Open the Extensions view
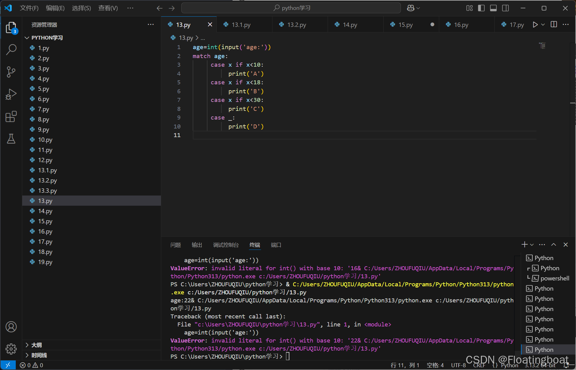 [11, 116]
